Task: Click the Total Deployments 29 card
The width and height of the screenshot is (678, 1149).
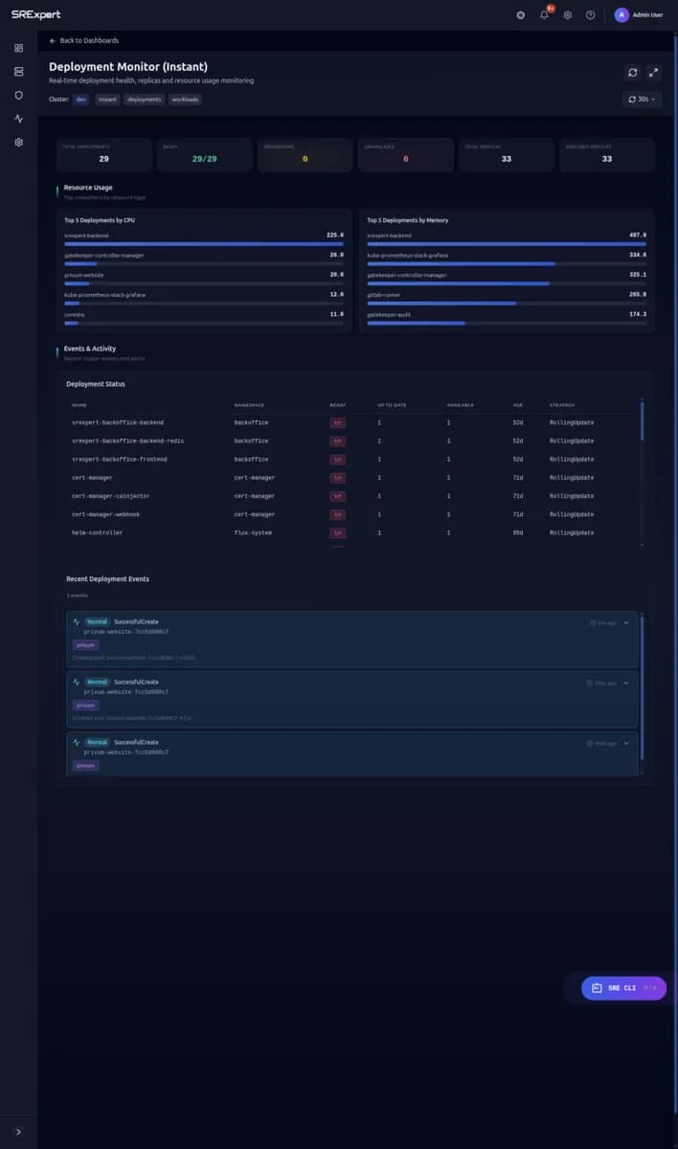Action: 103,154
